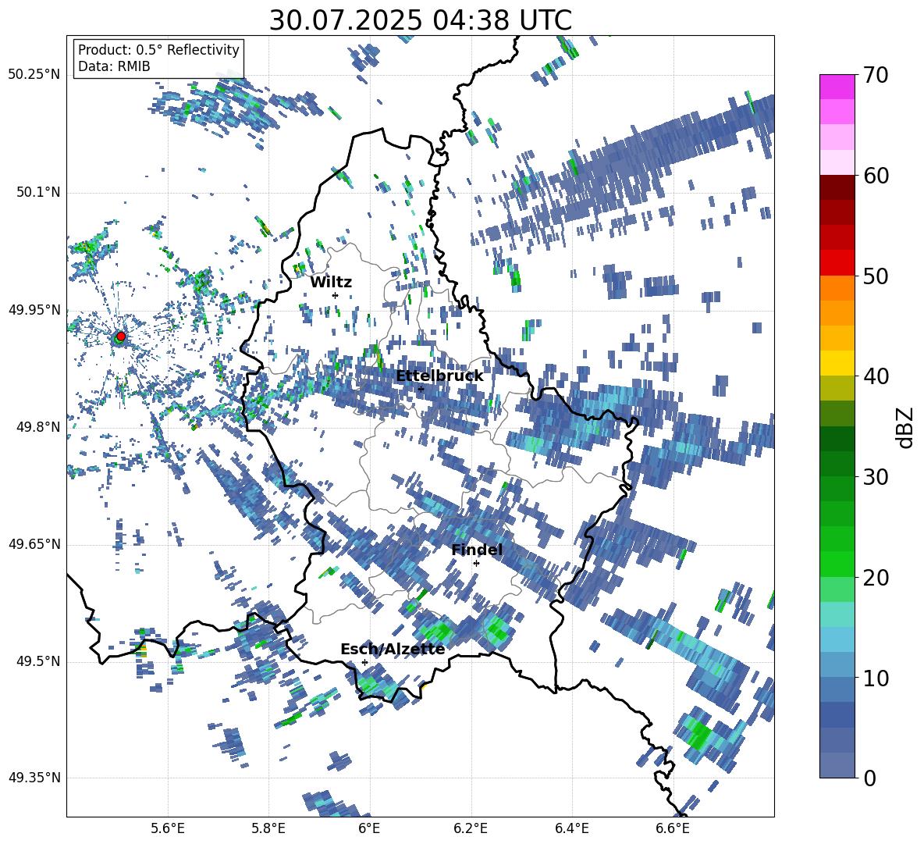Click the Esch/Alzette cross marker

point(364,662)
